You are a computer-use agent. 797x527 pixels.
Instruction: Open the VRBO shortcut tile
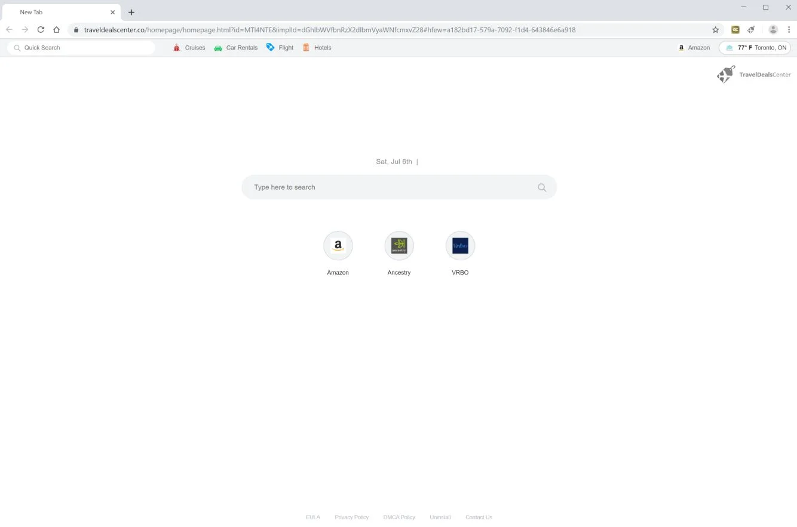click(460, 254)
